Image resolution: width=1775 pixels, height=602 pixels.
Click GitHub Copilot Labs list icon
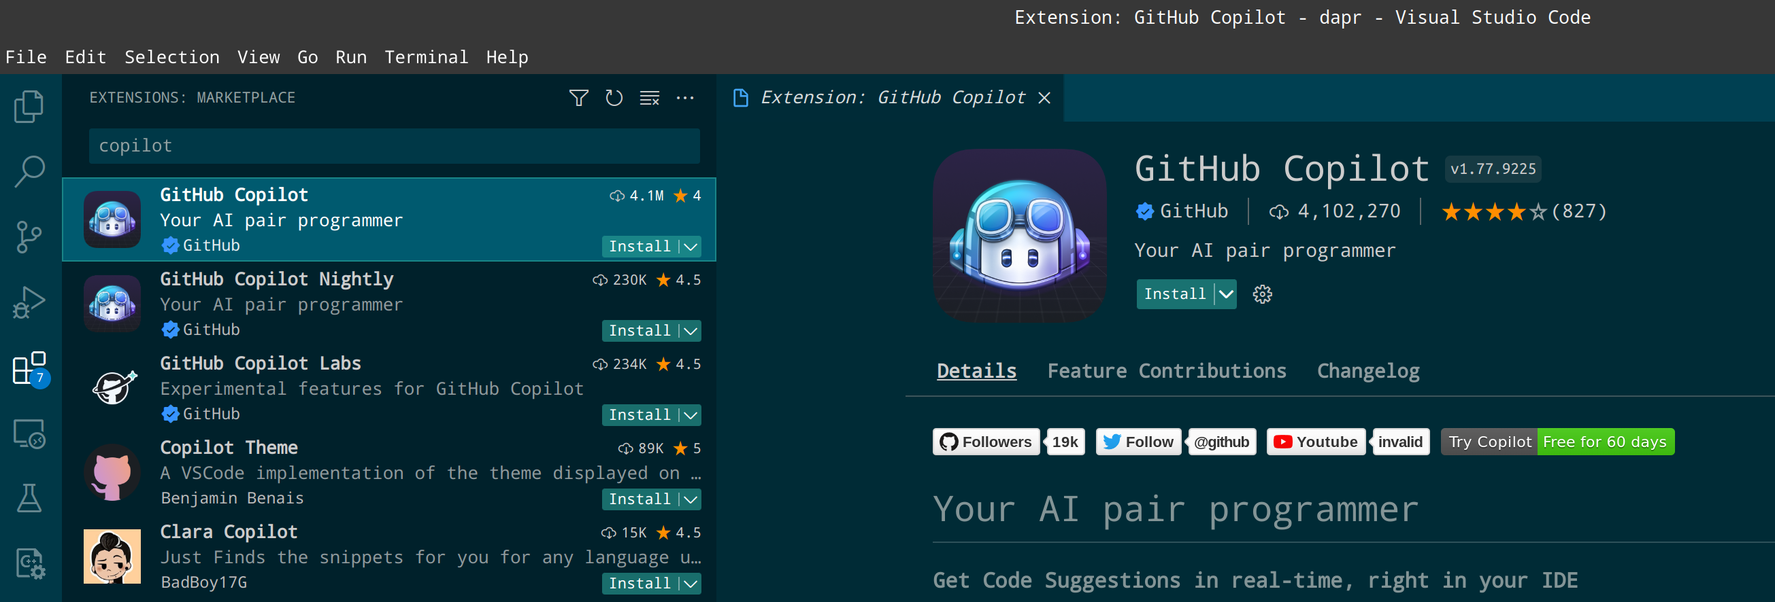pyautogui.click(x=114, y=388)
